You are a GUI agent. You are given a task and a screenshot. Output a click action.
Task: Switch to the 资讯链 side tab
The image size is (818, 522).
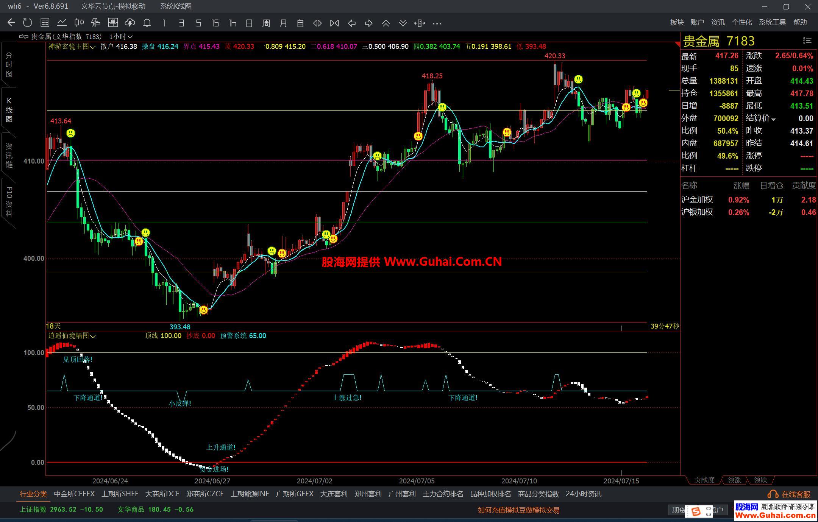point(9,155)
